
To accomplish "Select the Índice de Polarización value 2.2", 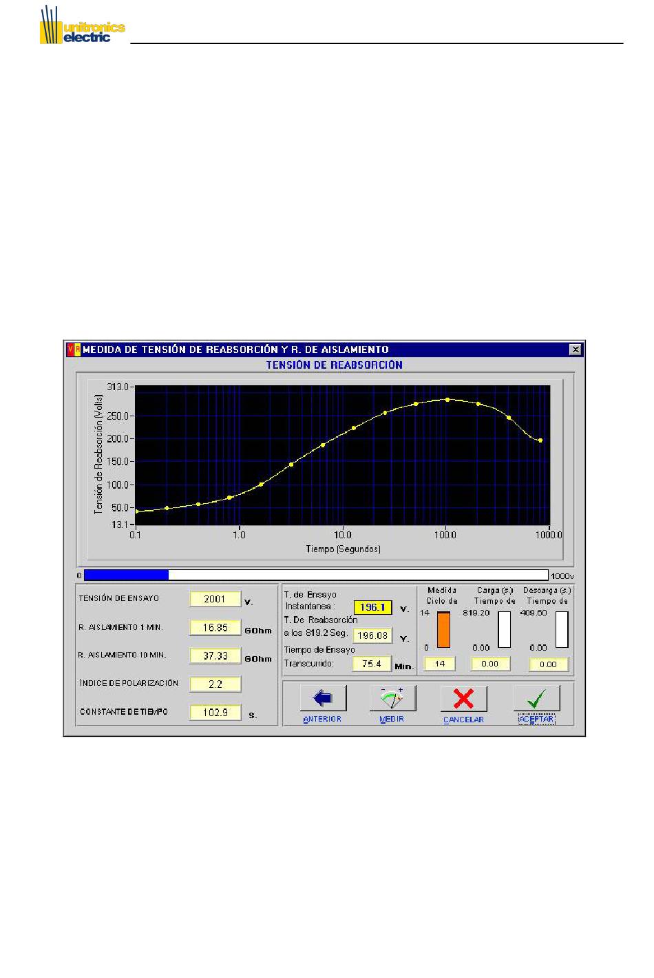I will [x=215, y=684].
